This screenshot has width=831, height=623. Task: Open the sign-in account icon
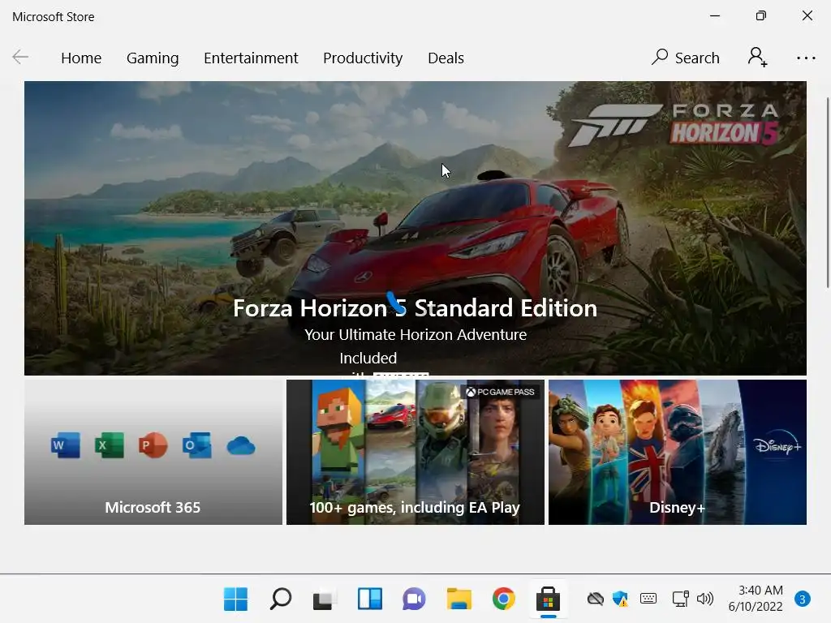click(x=757, y=58)
